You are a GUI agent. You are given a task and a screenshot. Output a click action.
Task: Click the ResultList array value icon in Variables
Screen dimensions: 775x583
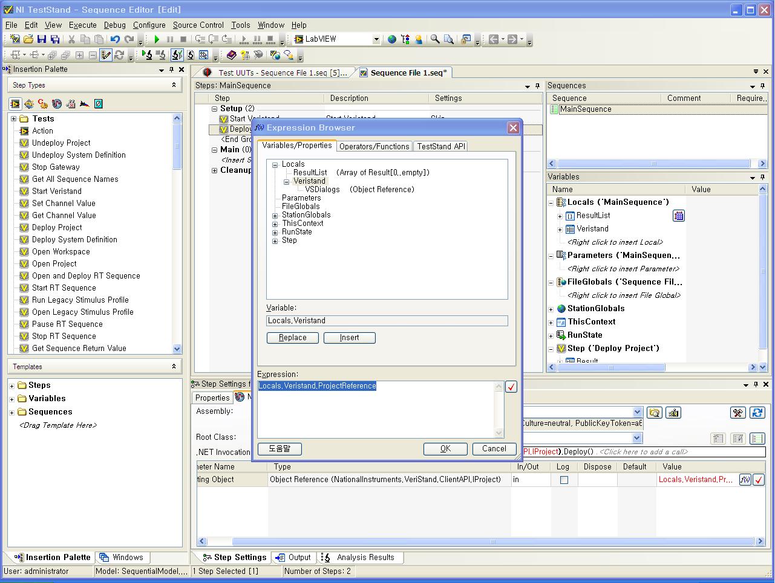[679, 216]
